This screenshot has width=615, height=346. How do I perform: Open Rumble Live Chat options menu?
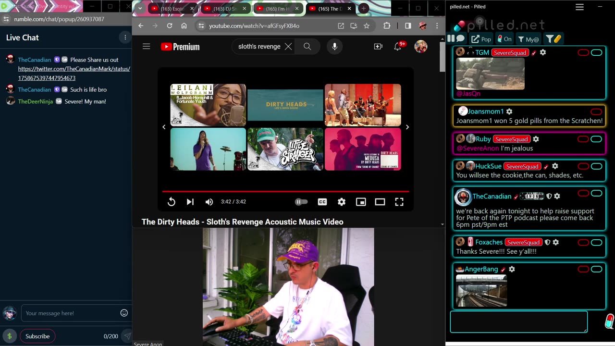click(x=125, y=37)
